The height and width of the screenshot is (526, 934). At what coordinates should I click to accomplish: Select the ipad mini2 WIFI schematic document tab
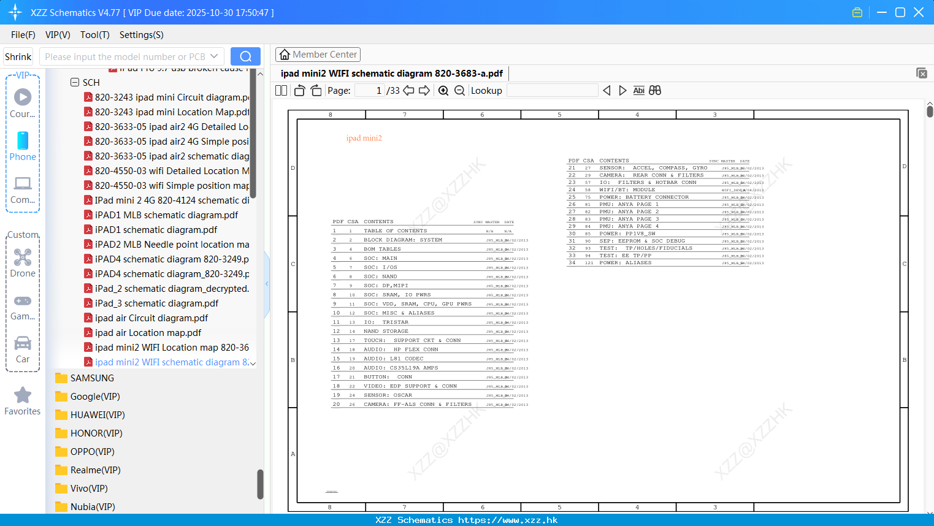point(392,74)
